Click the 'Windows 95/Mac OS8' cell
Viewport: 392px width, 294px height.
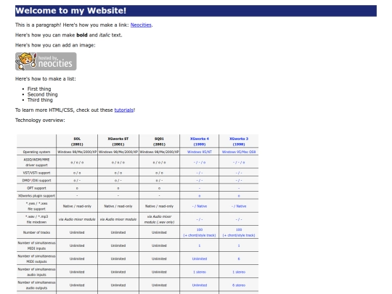click(x=239, y=152)
